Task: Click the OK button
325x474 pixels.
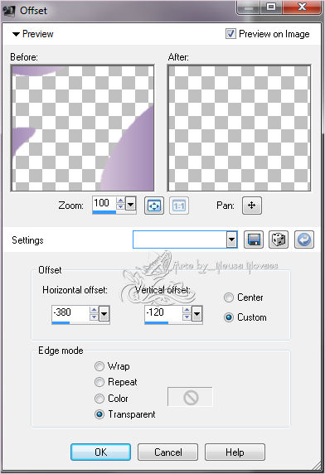Action: [100, 452]
